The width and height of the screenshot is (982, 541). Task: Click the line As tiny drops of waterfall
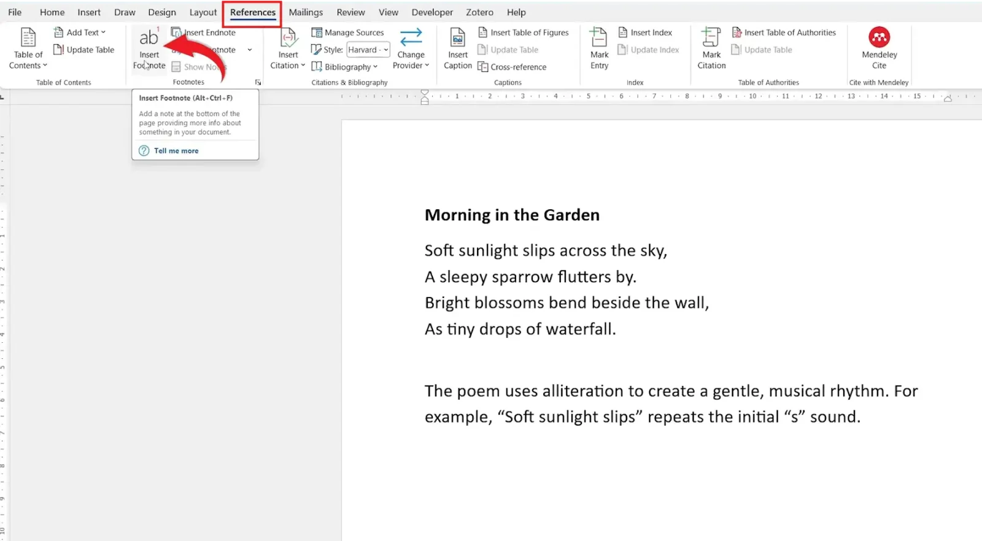click(x=520, y=329)
